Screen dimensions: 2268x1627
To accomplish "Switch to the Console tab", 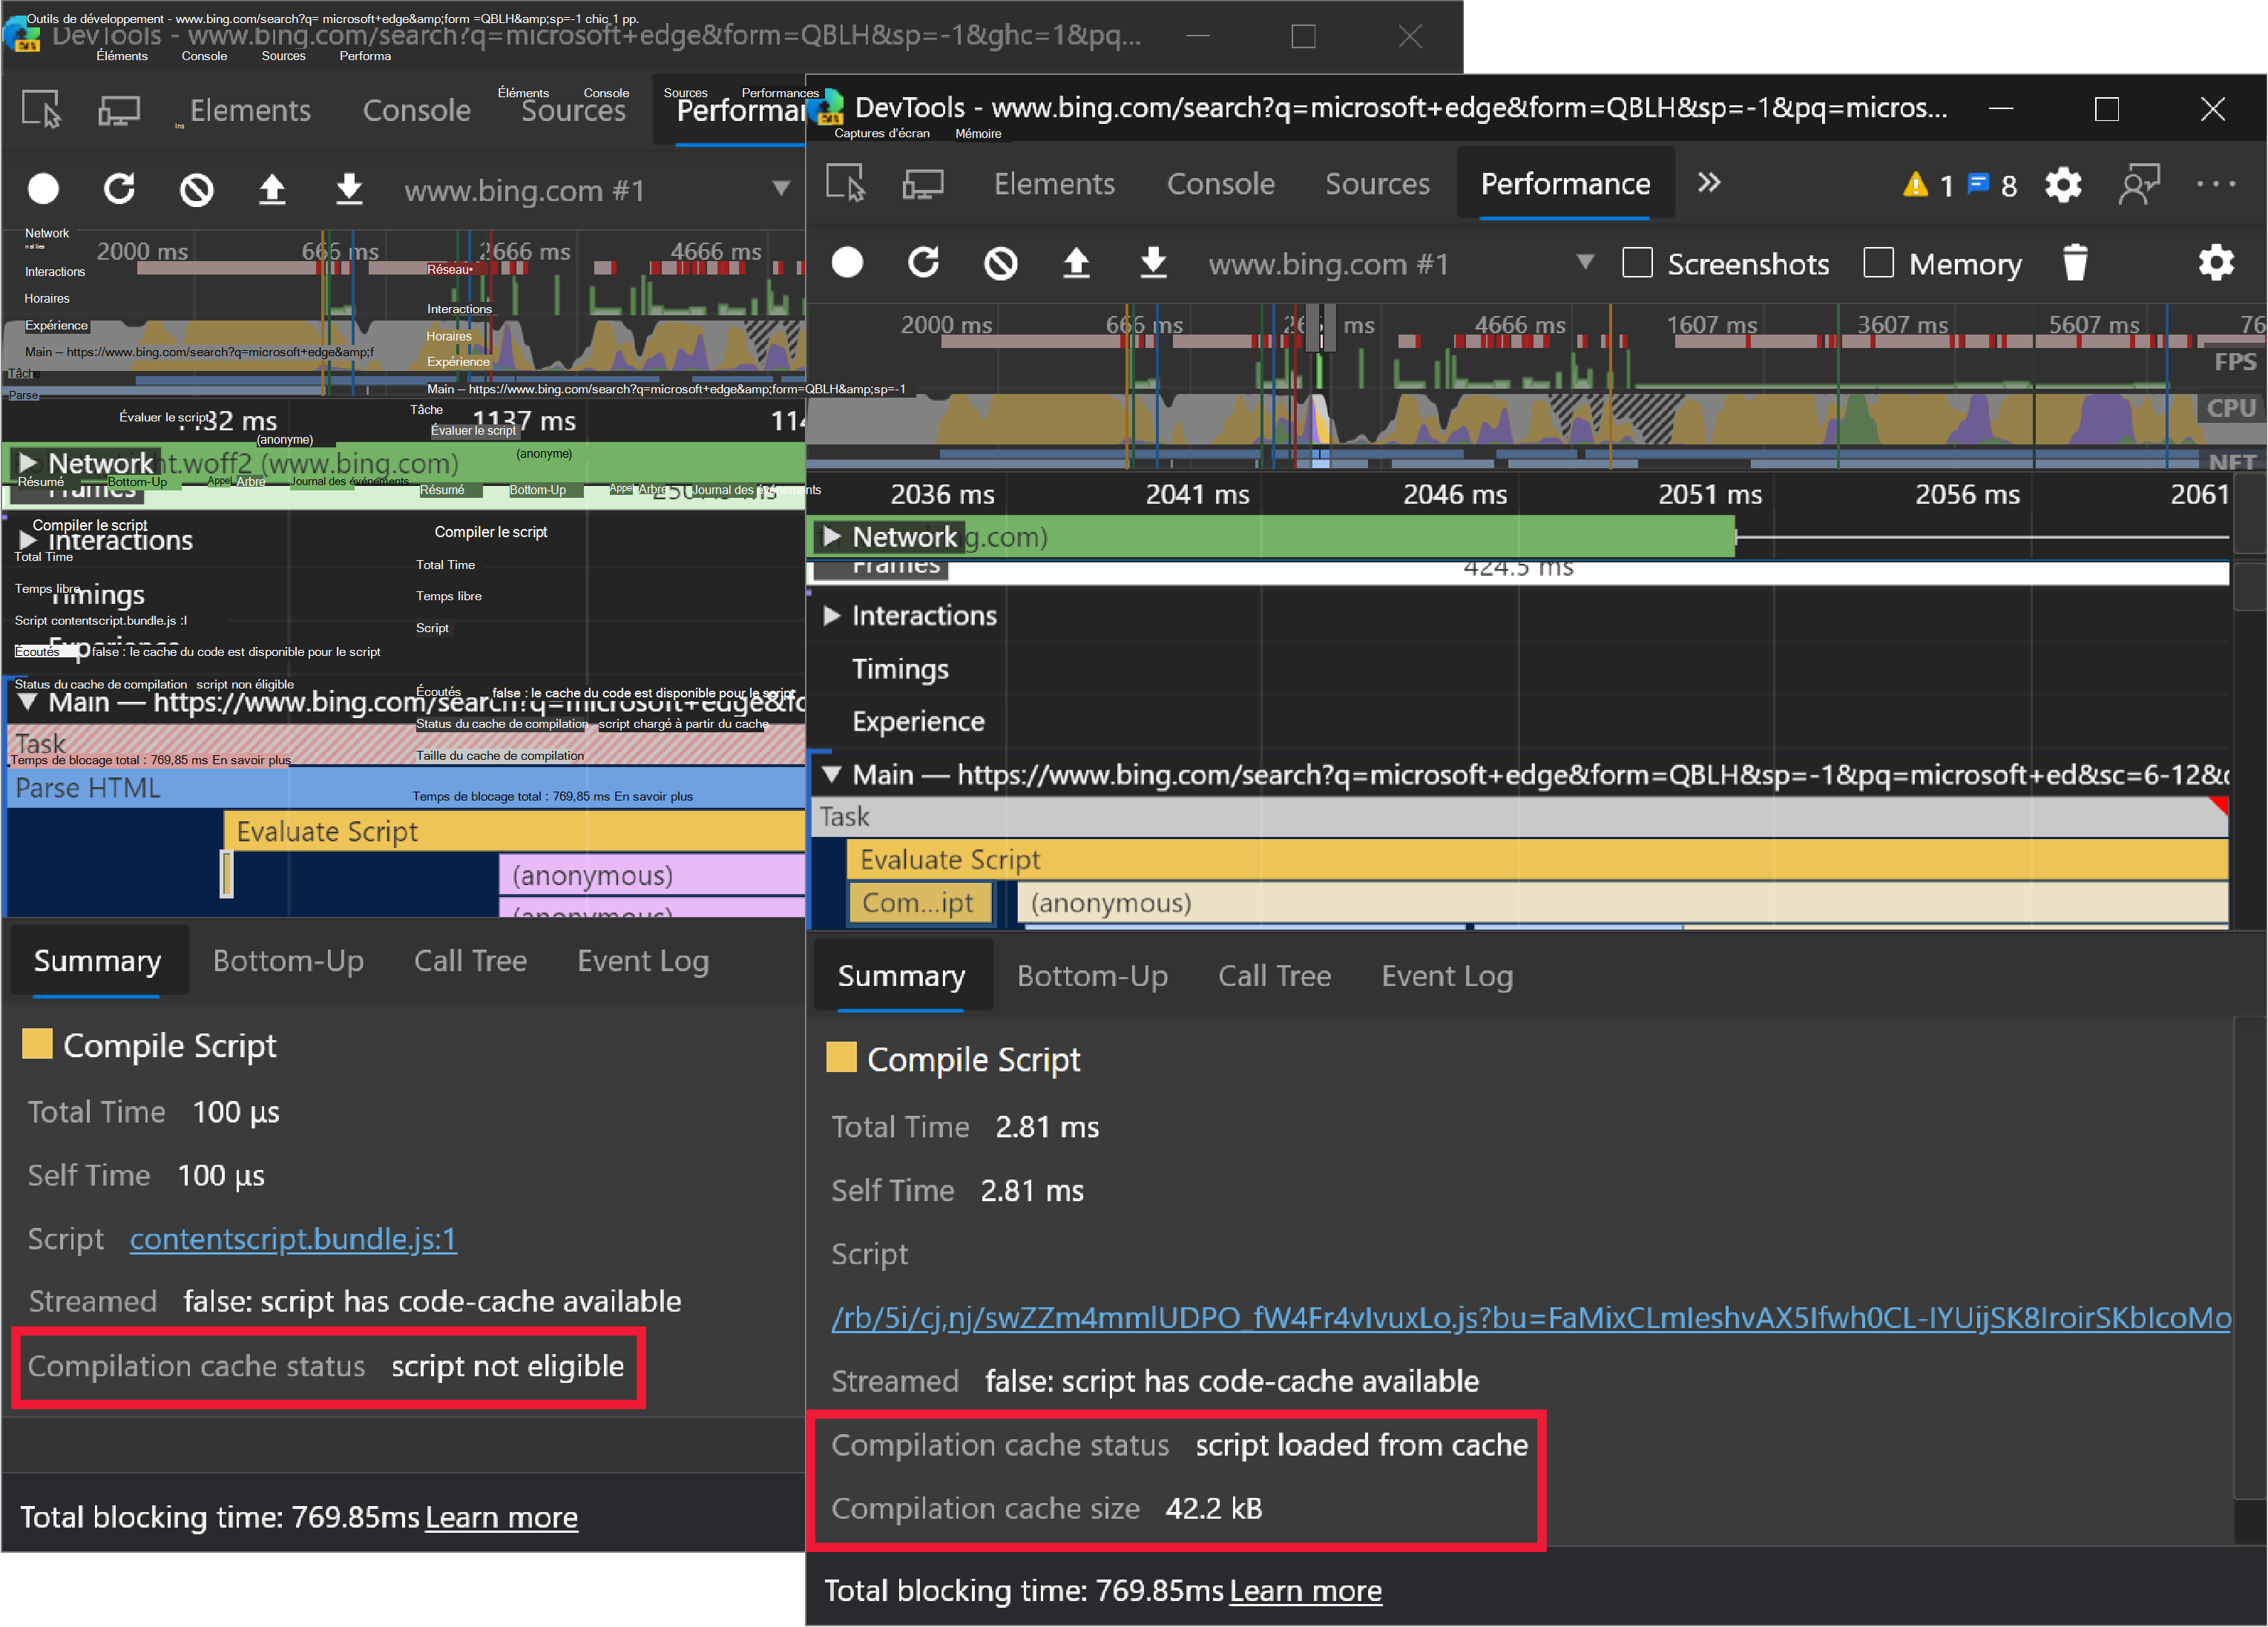I will point(1220,183).
